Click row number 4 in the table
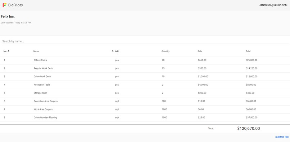The height and width of the screenshot is (142, 290). [4, 85]
